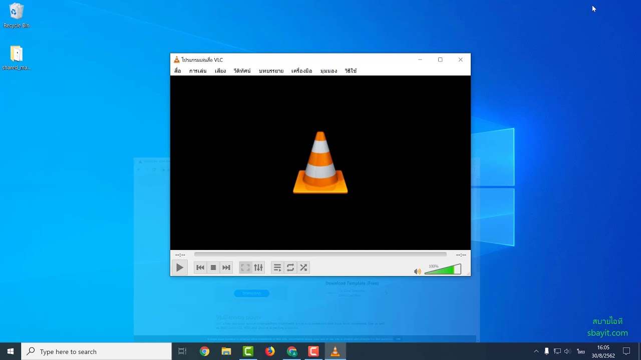
Task: Click the large VLC cone in the video area
Action: click(320, 162)
